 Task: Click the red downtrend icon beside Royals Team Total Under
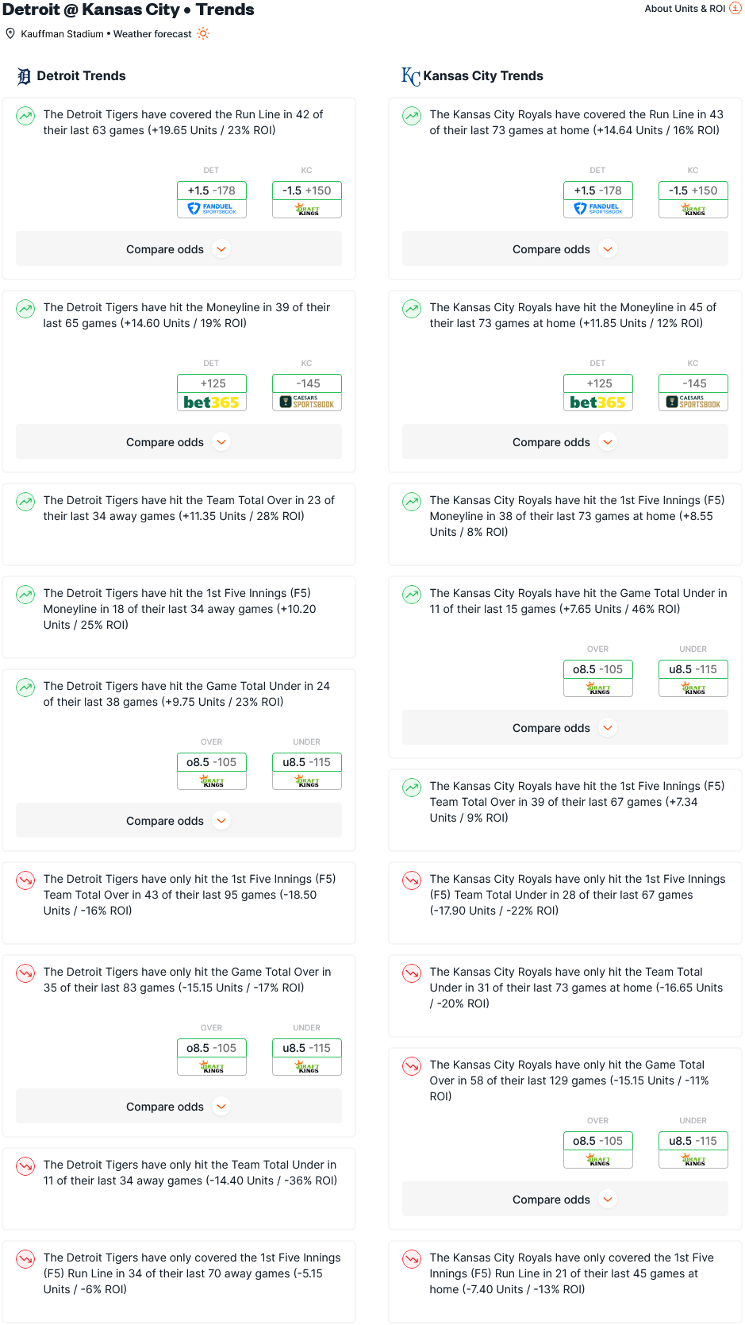click(x=412, y=973)
